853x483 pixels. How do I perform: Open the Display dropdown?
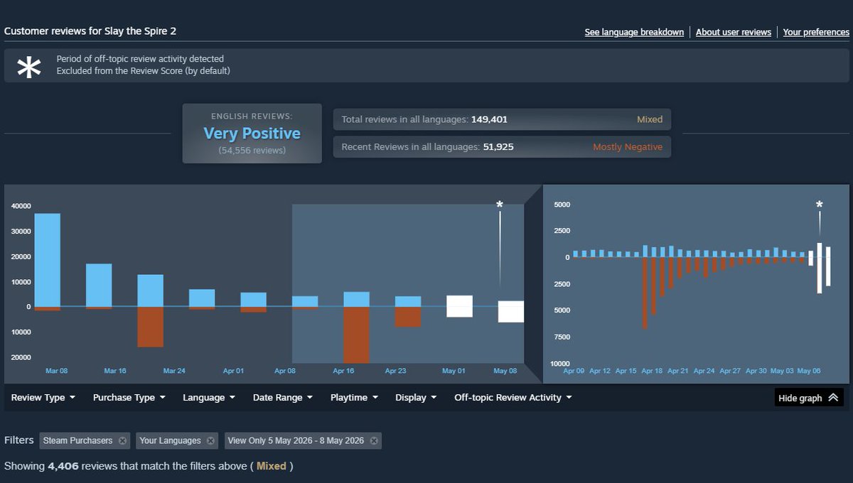416,398
